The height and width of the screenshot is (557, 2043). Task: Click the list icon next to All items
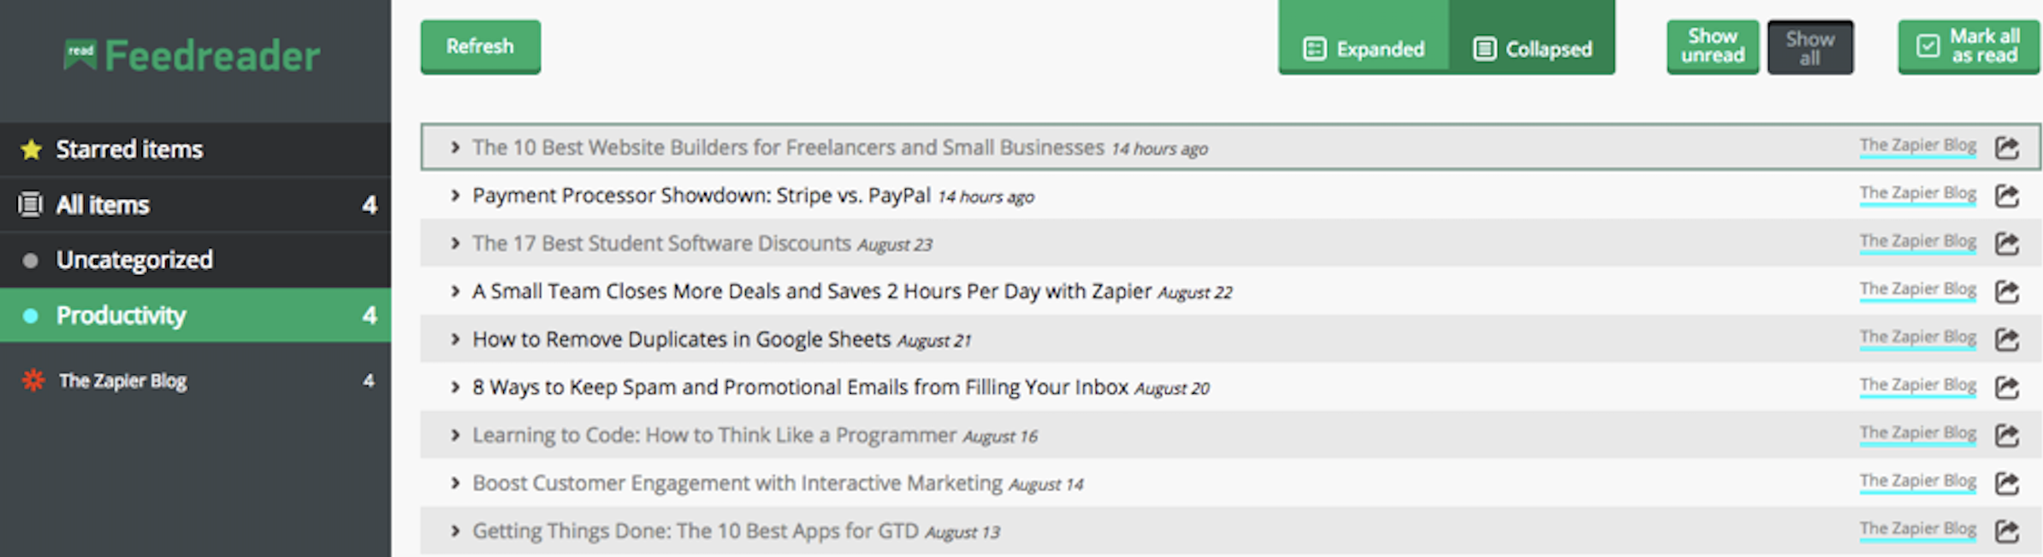click(x=28, y=204)
